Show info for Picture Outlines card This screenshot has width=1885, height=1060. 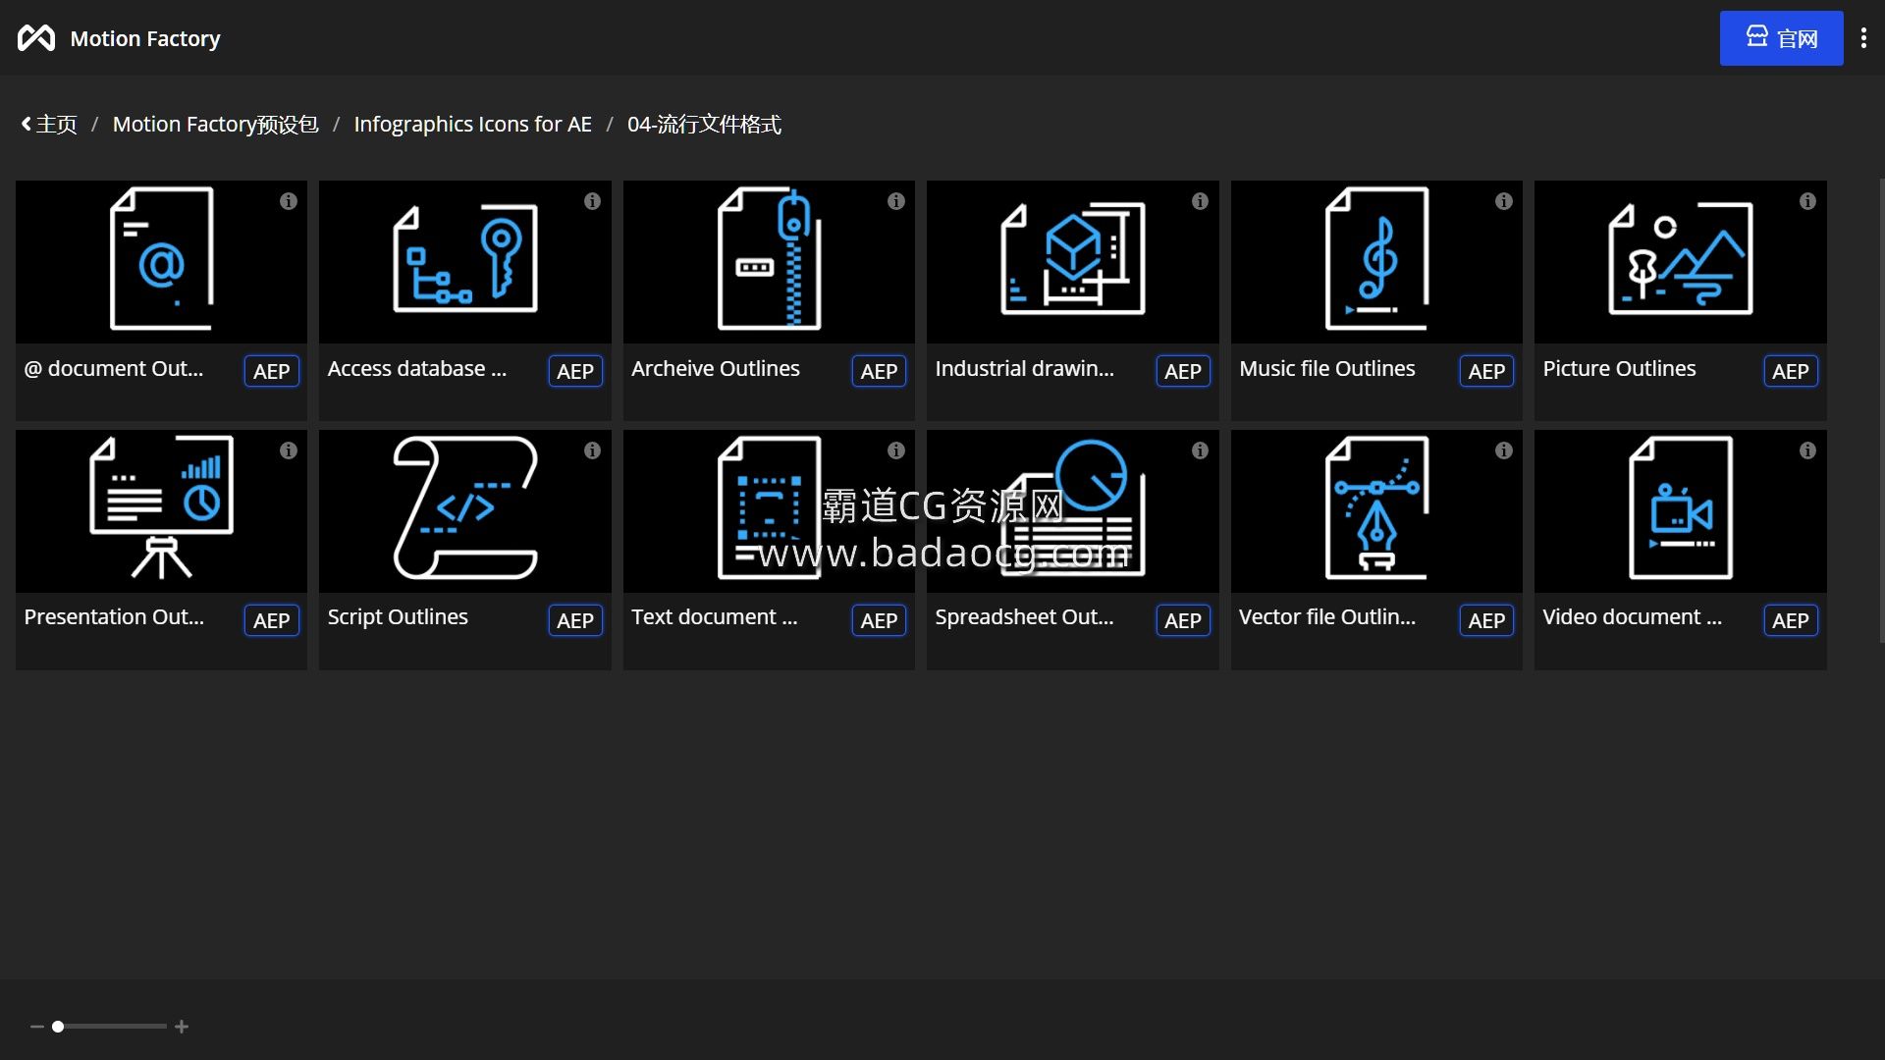click(x=1807, y=201)
